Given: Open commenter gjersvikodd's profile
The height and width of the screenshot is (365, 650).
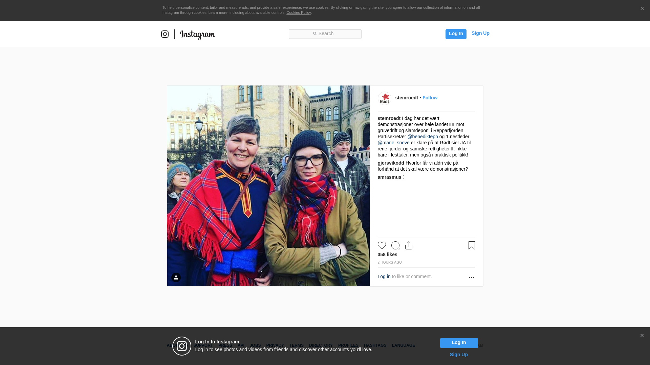Looking at the screenshot, I should 391,163.
